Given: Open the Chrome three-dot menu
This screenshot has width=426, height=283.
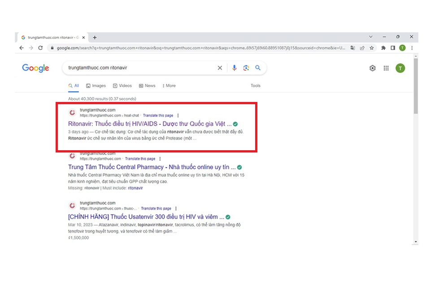Looking at the screenshot, I should (x=412, y=48).
